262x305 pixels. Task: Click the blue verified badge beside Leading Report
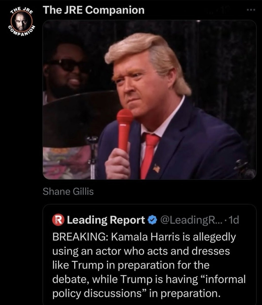pos(152,220)
